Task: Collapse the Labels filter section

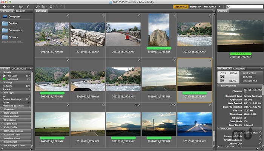Action: coord(2,72)
